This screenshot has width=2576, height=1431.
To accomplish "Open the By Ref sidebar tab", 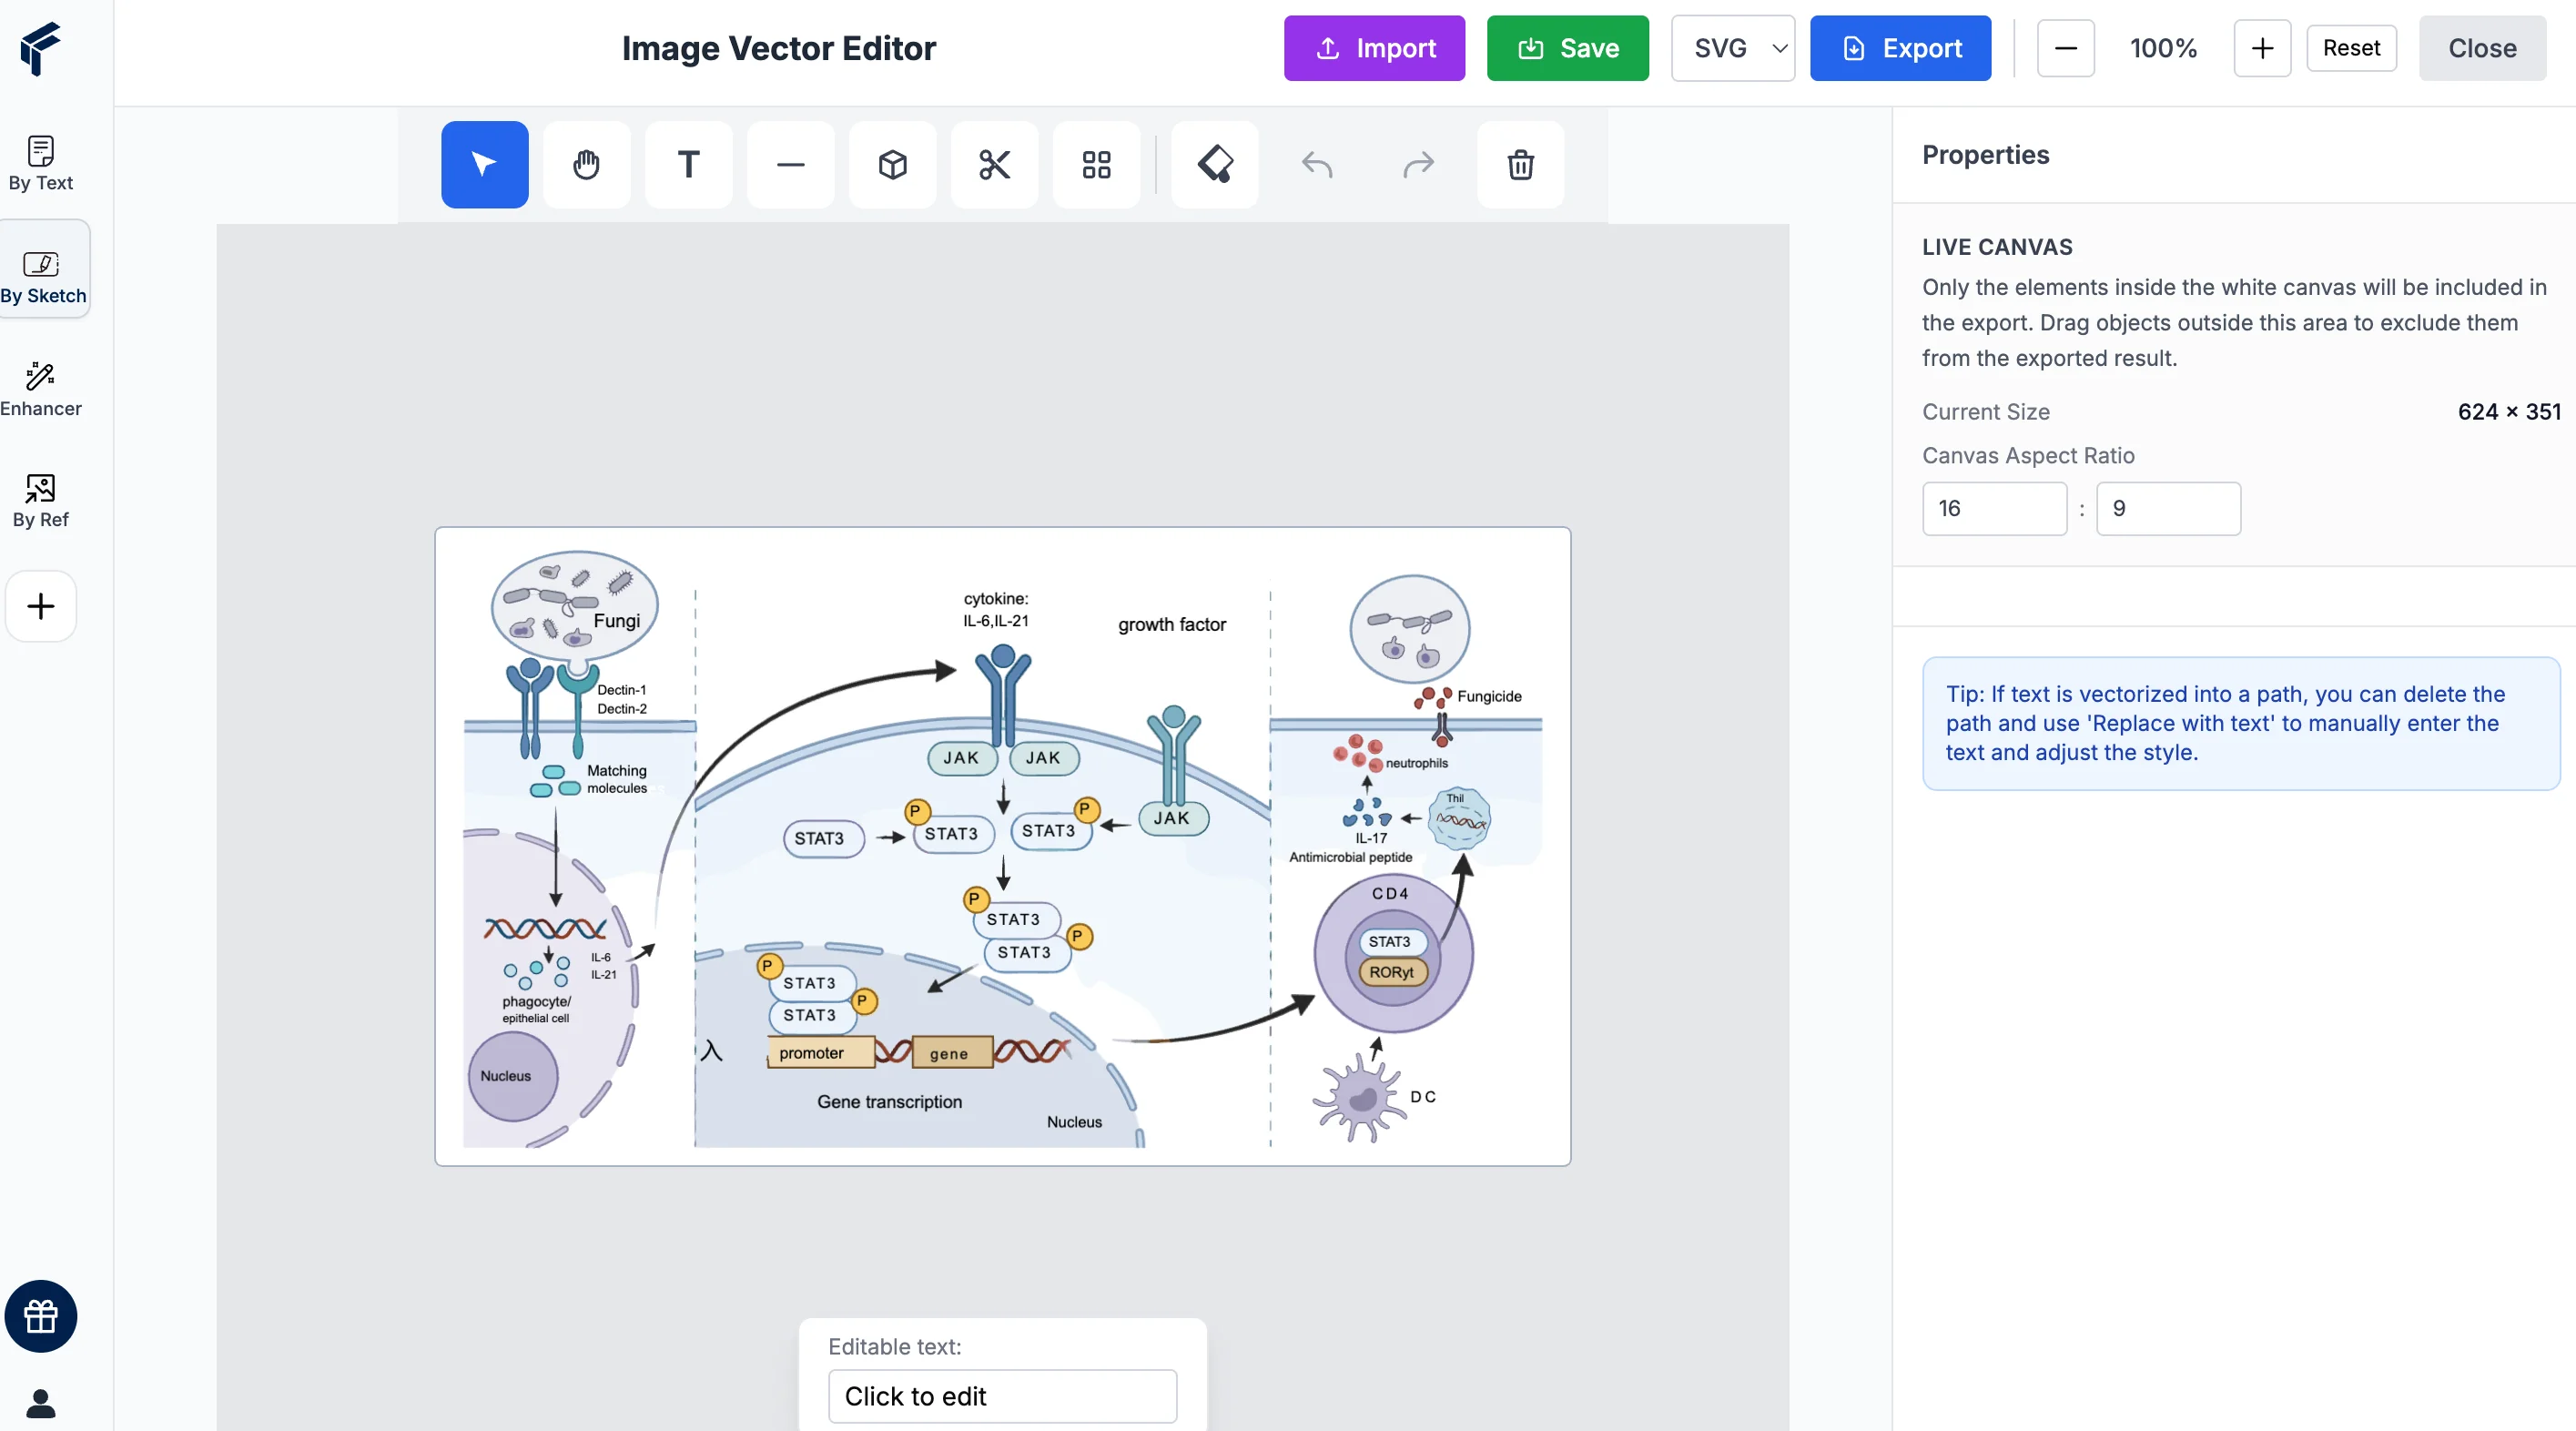I will point(41,501).
